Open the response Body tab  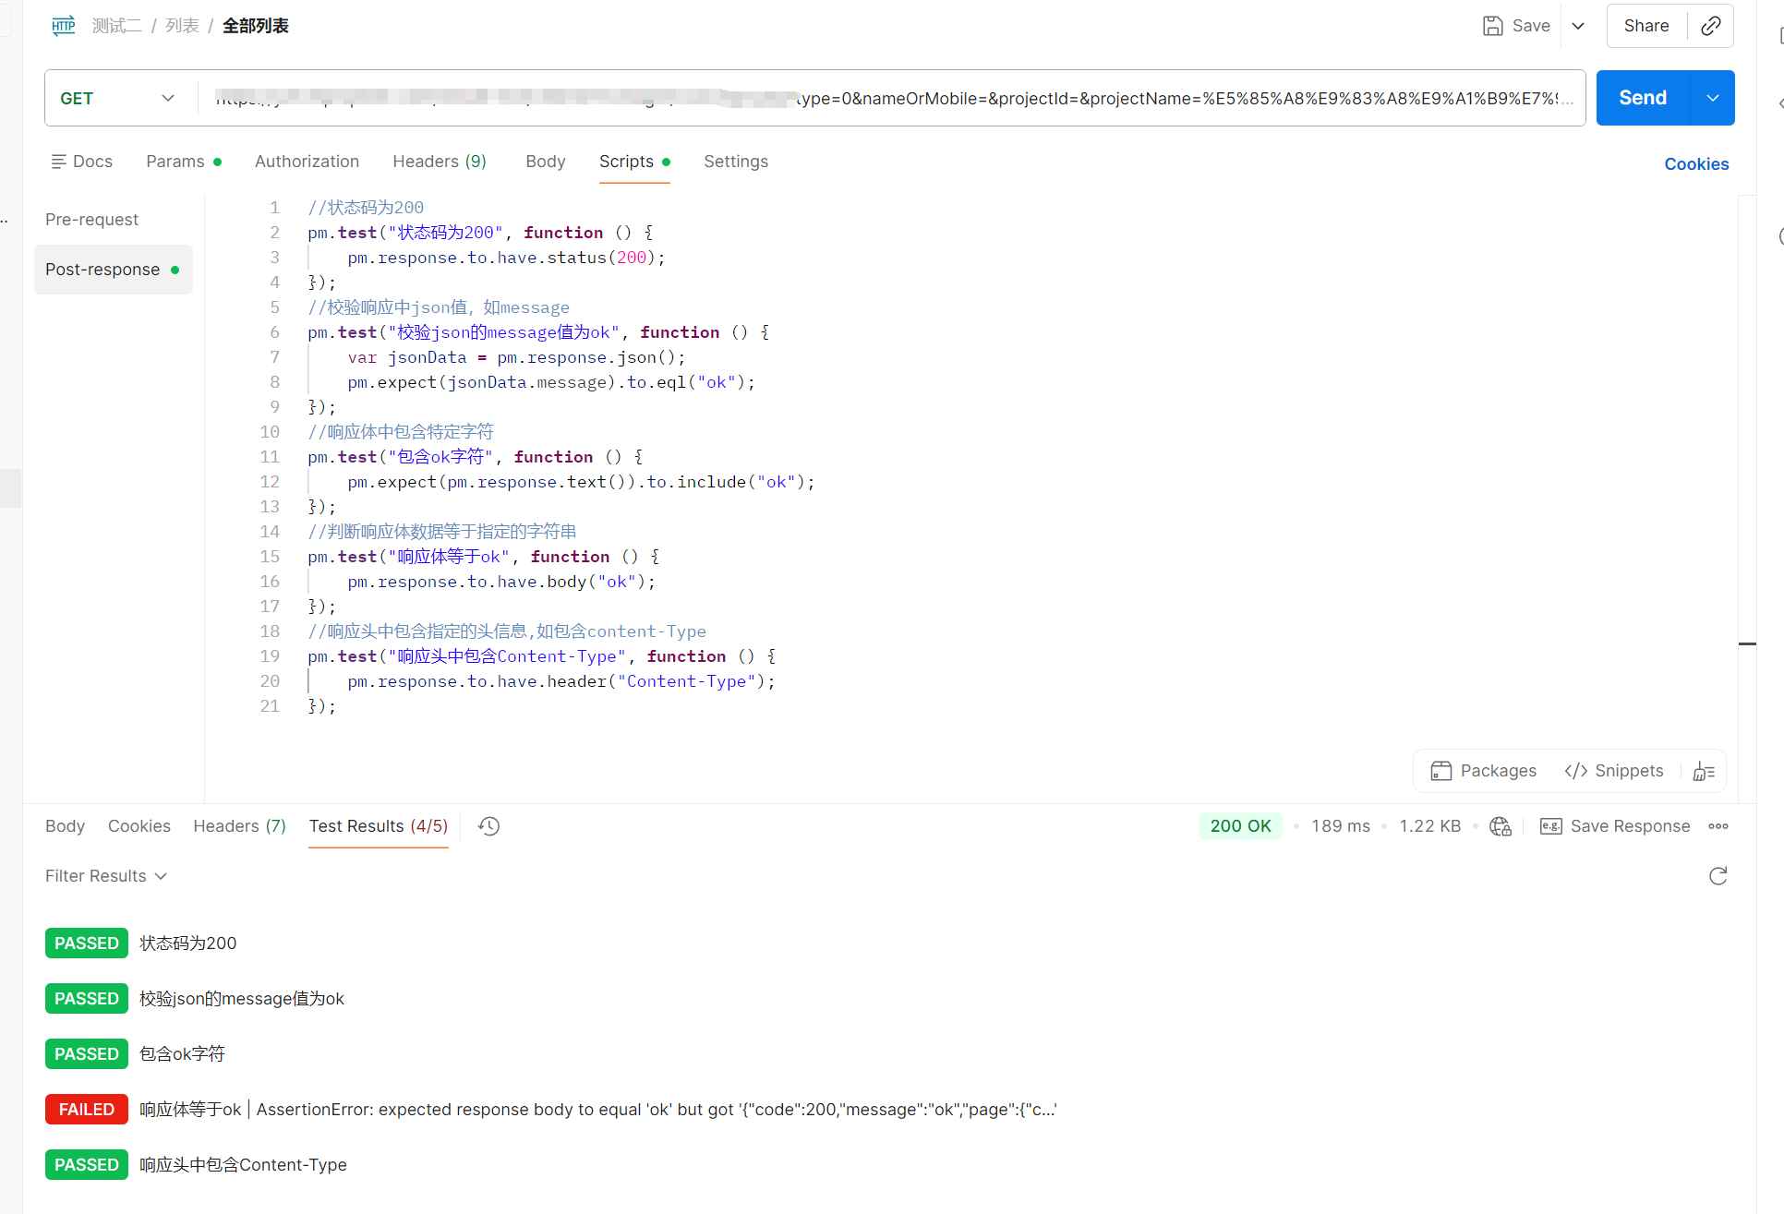point(65,826)
